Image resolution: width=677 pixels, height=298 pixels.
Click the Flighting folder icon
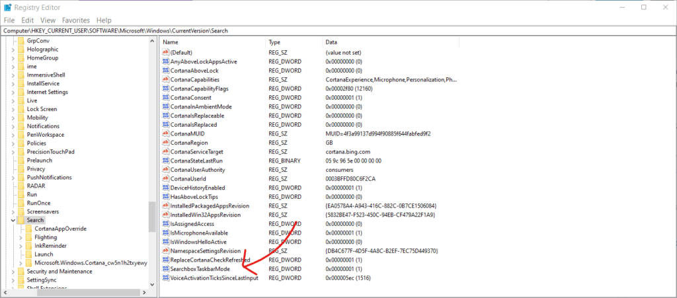[28, 237]
